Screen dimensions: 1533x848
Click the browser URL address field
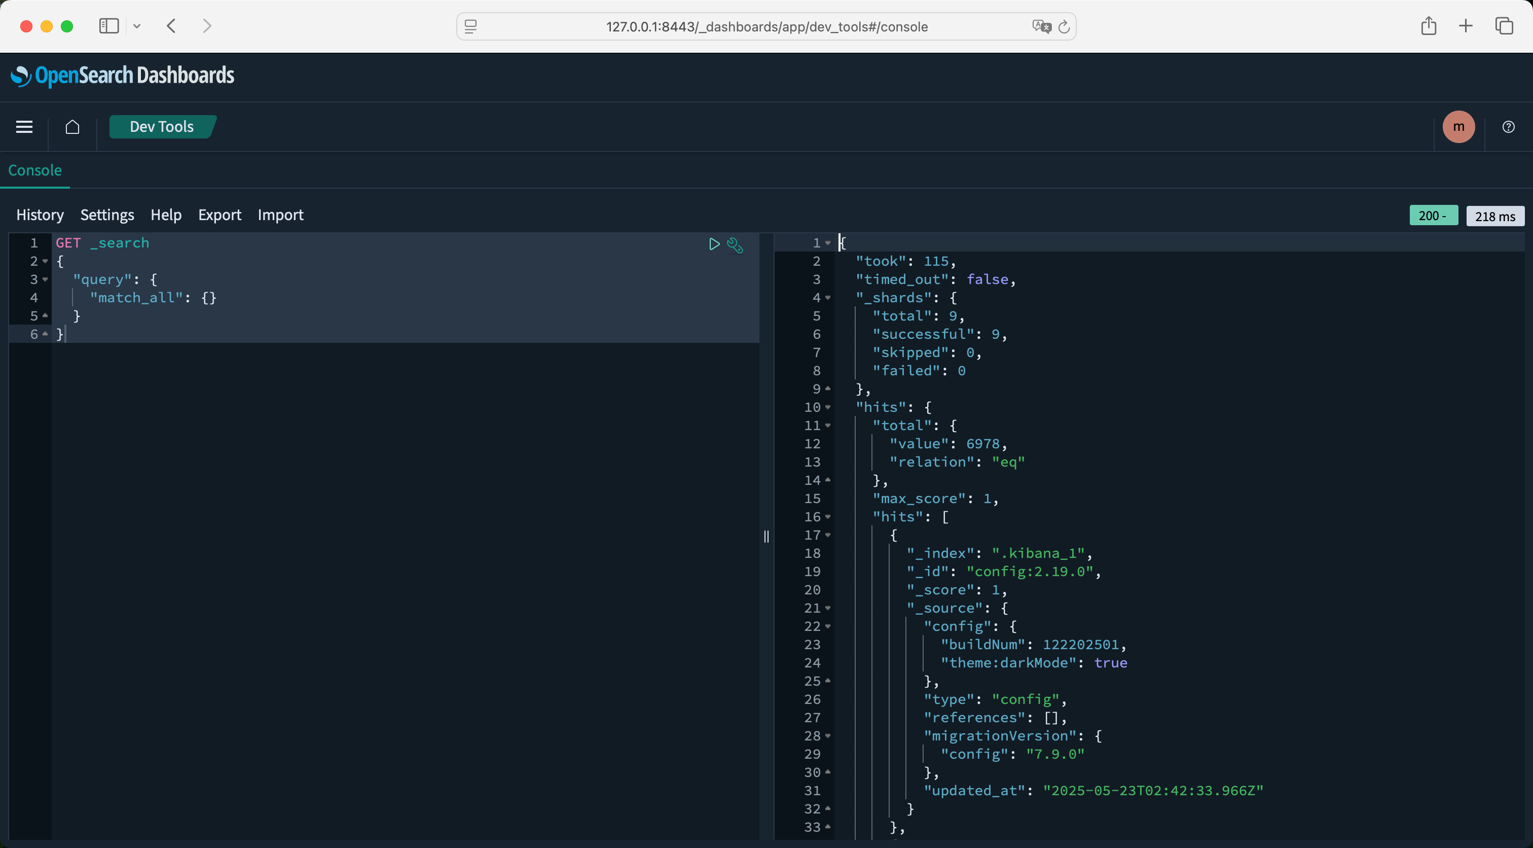(x=766, y=27)
